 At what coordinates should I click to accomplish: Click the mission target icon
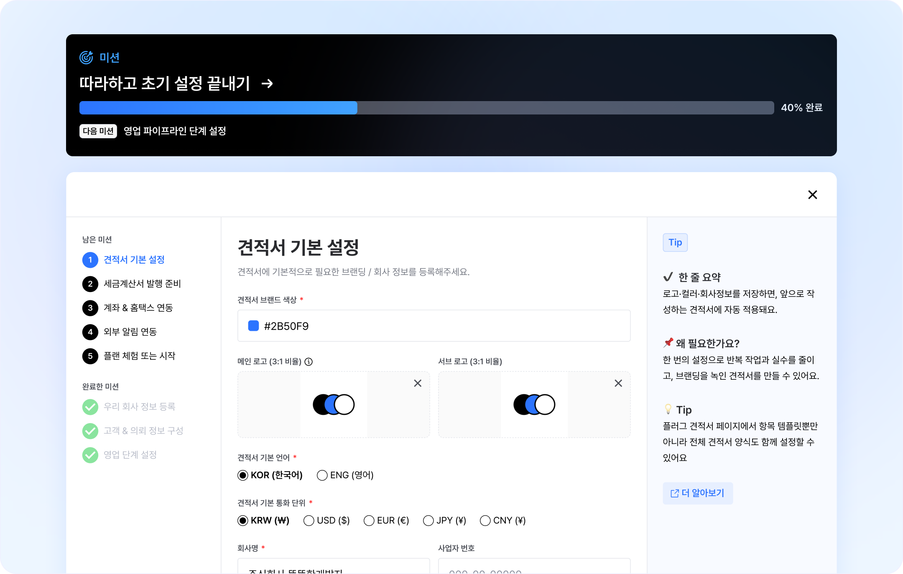pyautogui.click(x=86, y=57)
